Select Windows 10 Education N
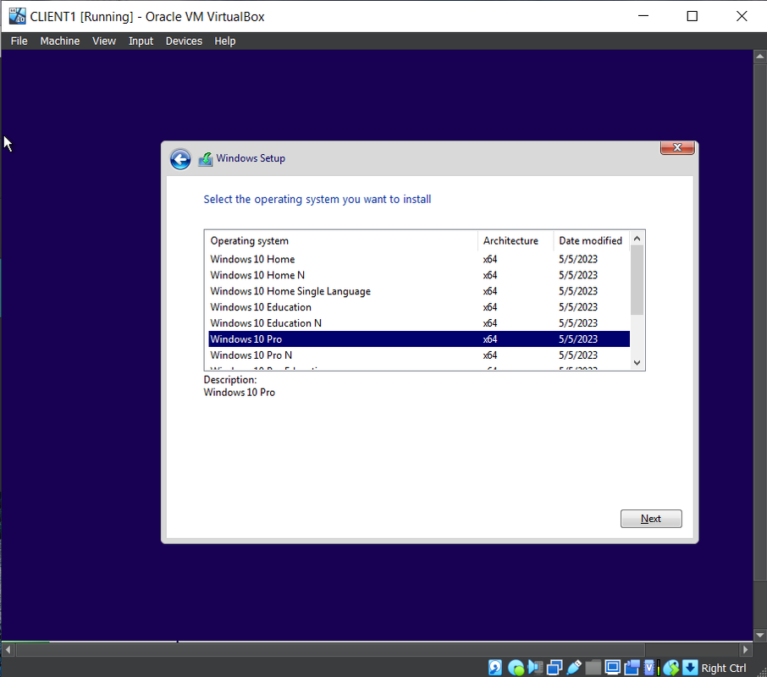Image resolution: width=767 pixels, height=677 pixels. (x=419, y=323)
